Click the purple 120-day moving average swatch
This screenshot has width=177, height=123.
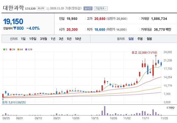pyautogui.click(x=26, y=50)
